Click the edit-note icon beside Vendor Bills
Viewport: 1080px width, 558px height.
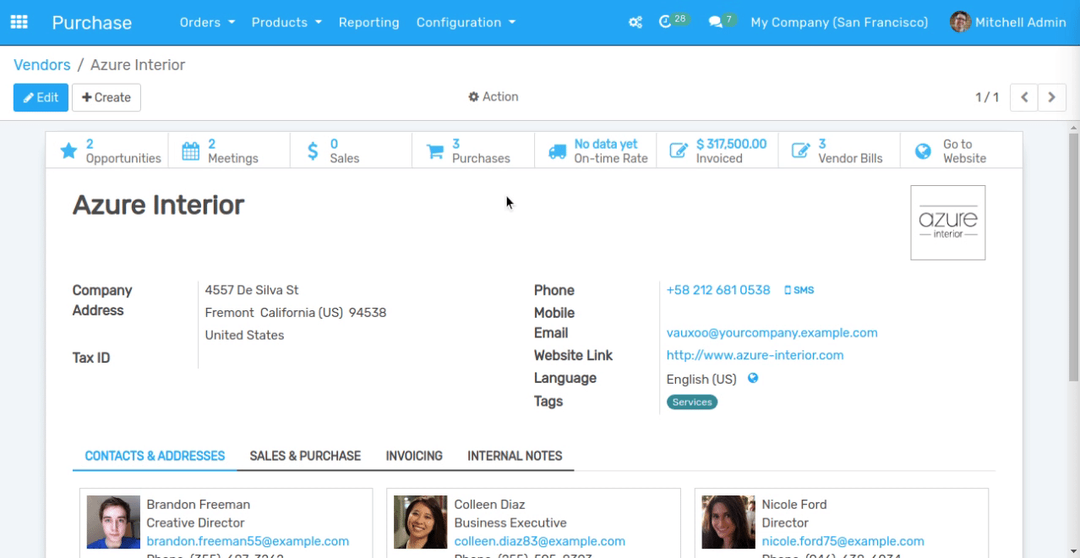[800, 151]
